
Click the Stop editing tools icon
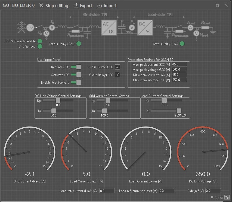tap(41, 5)
